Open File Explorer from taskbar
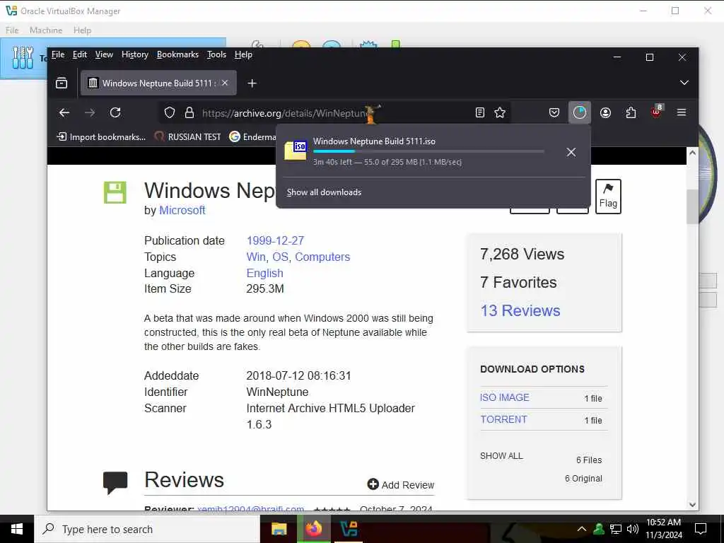 click(x=279, y=529)
